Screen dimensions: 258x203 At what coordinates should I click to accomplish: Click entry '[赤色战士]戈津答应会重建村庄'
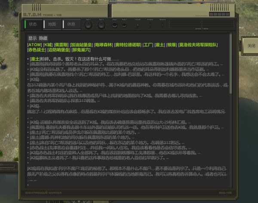(110, 148)
